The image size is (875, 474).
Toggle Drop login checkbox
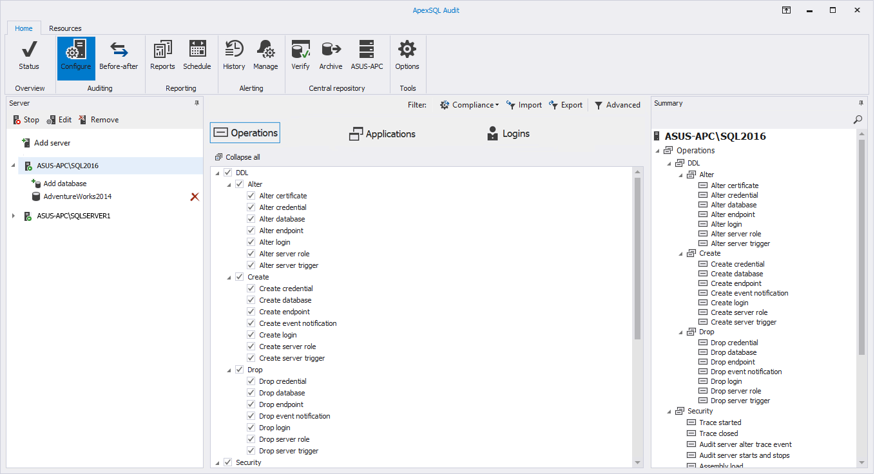click(x=251, y=428)
